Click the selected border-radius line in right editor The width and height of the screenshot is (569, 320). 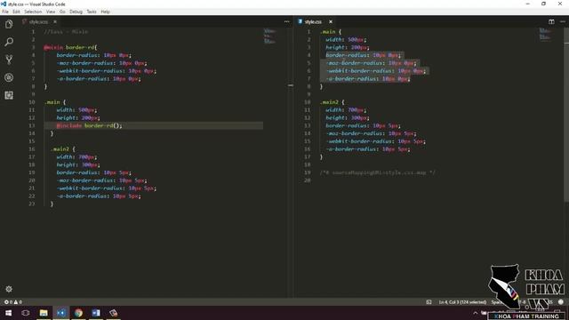pos(364,55)
